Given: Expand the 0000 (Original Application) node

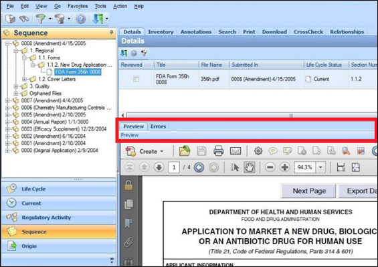Looking at the screenshot, I should pos(7,151).
